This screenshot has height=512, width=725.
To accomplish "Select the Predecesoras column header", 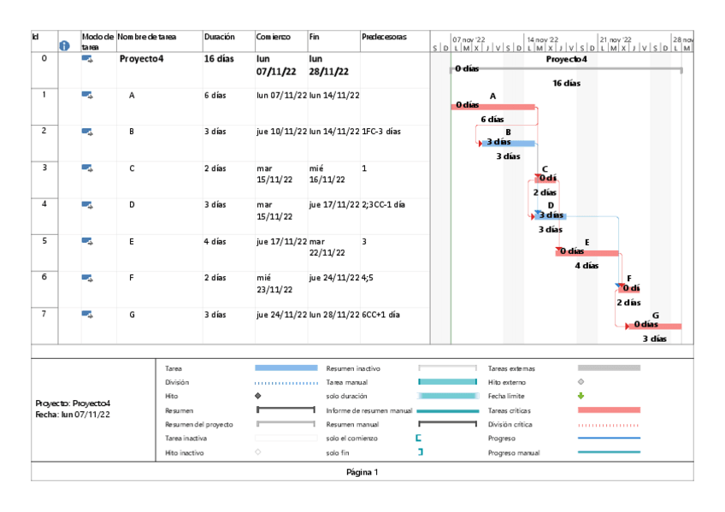I will pos(383,38).
